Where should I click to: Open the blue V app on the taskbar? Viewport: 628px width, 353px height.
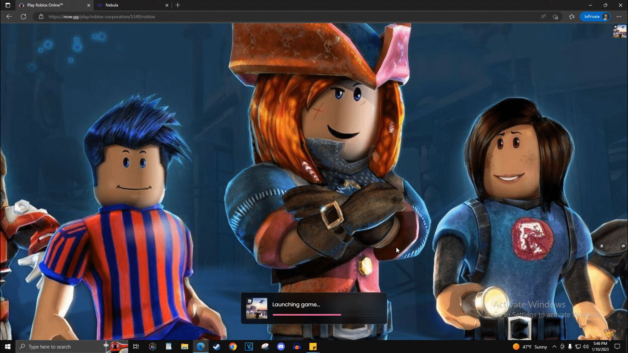[x=249, y=347]
